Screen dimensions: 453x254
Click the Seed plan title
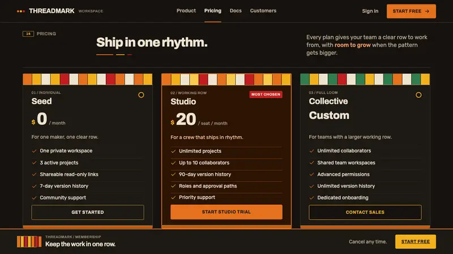(x=41, y=101)
